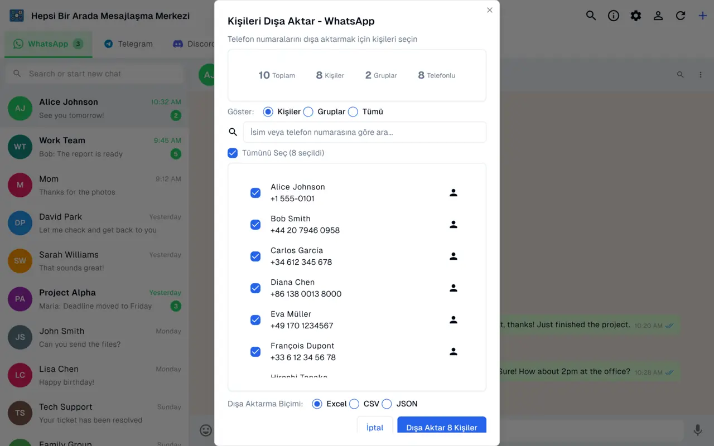This screenshot has height=446, width=714.
Task: Click the Lisa Chen LC avatar
Action: tap(20, 375)
